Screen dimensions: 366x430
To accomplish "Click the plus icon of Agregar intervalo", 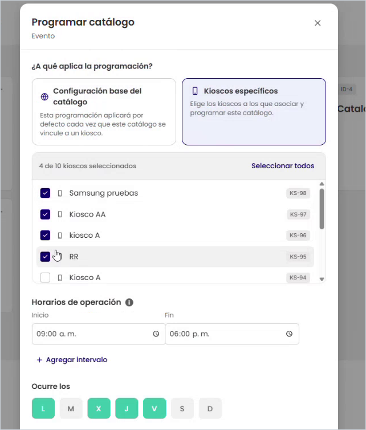I will click(x=39, y=360).
